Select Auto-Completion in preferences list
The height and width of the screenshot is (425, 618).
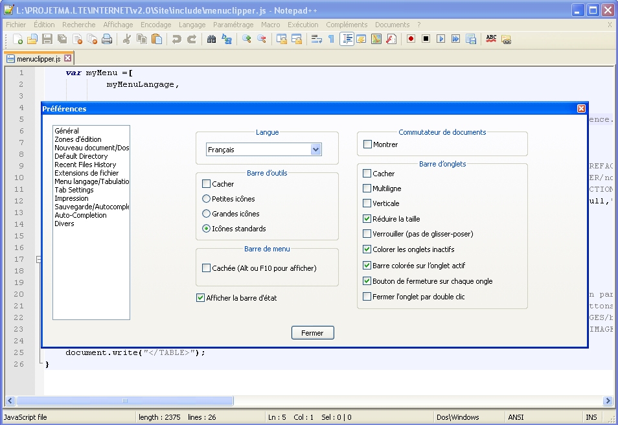80,215
